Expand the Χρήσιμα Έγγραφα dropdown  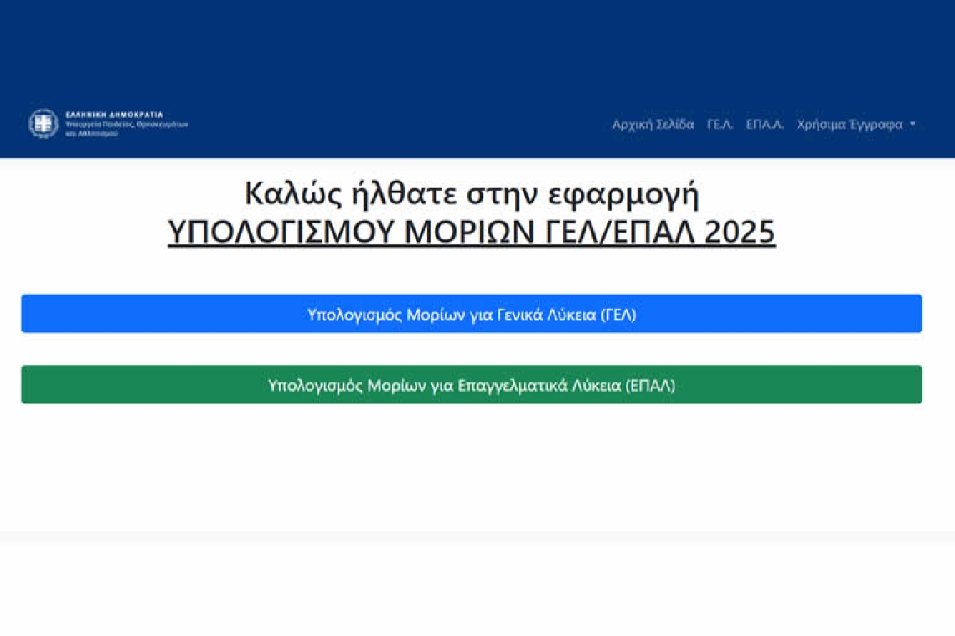[x=855, y=124]
